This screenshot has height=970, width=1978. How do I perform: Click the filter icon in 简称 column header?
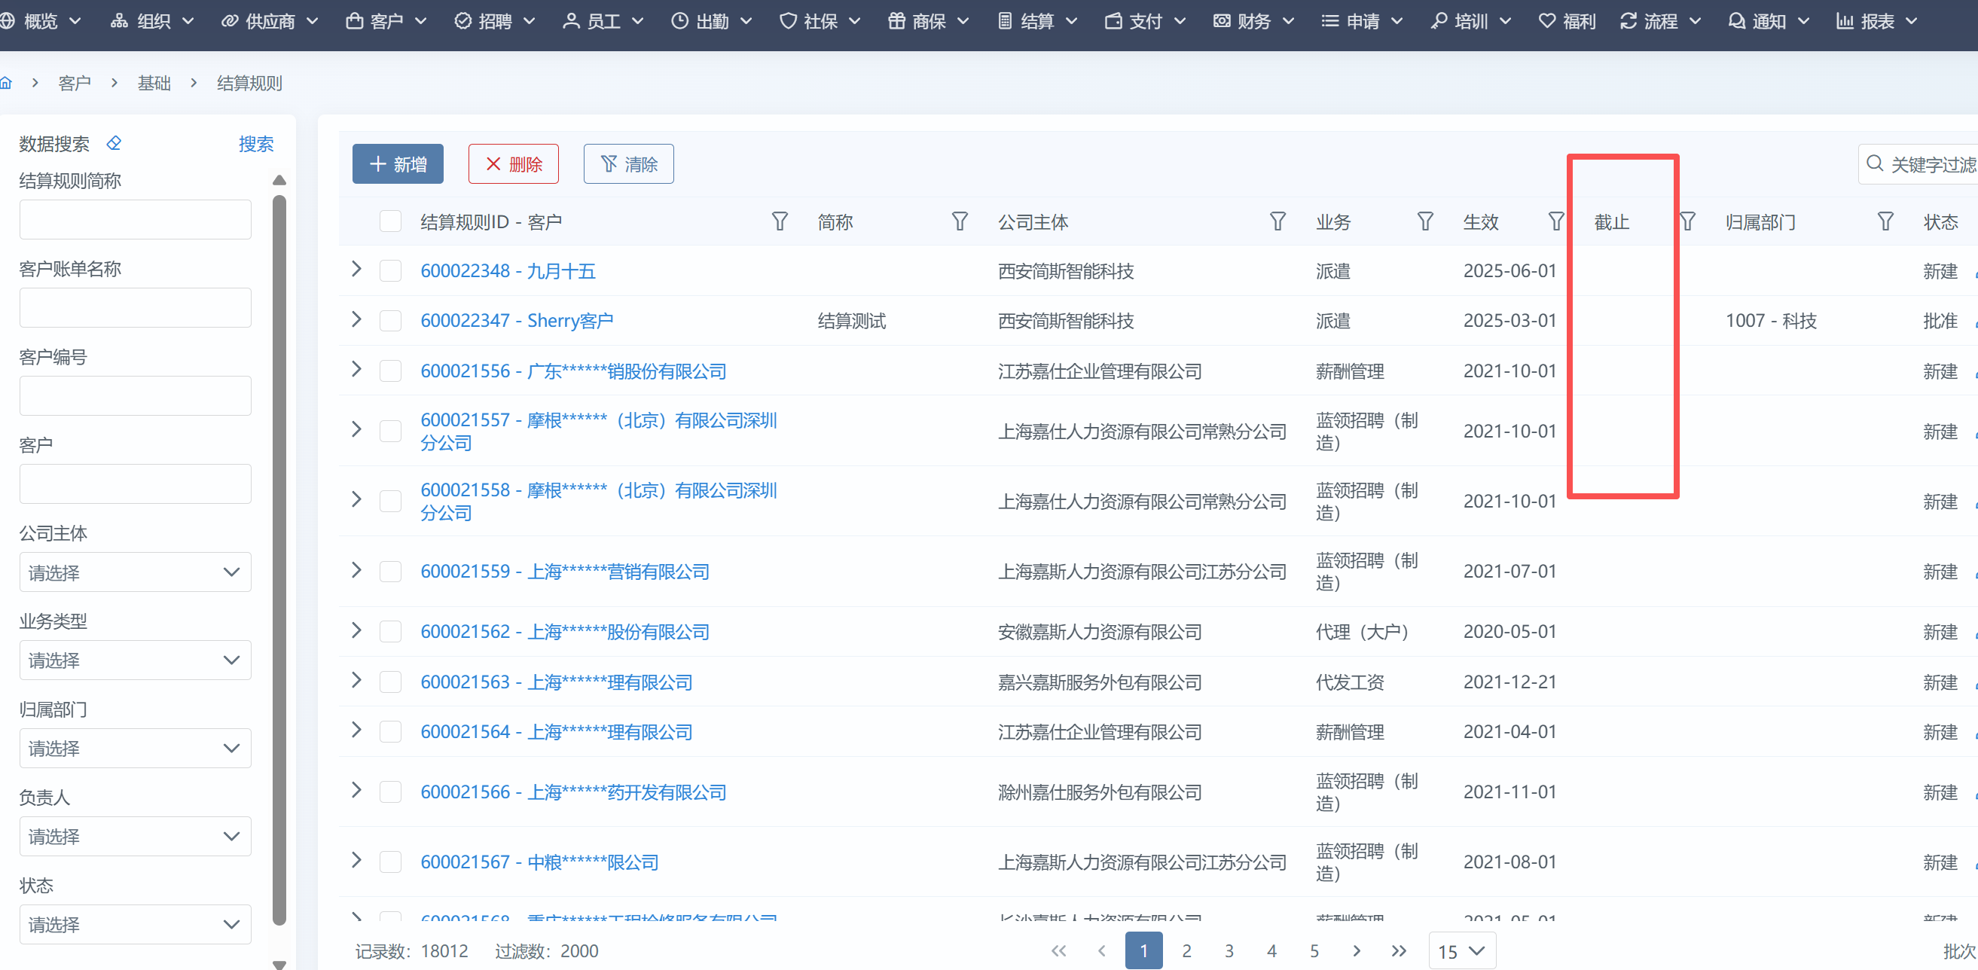pyautogui.click(x=959, y=222)
